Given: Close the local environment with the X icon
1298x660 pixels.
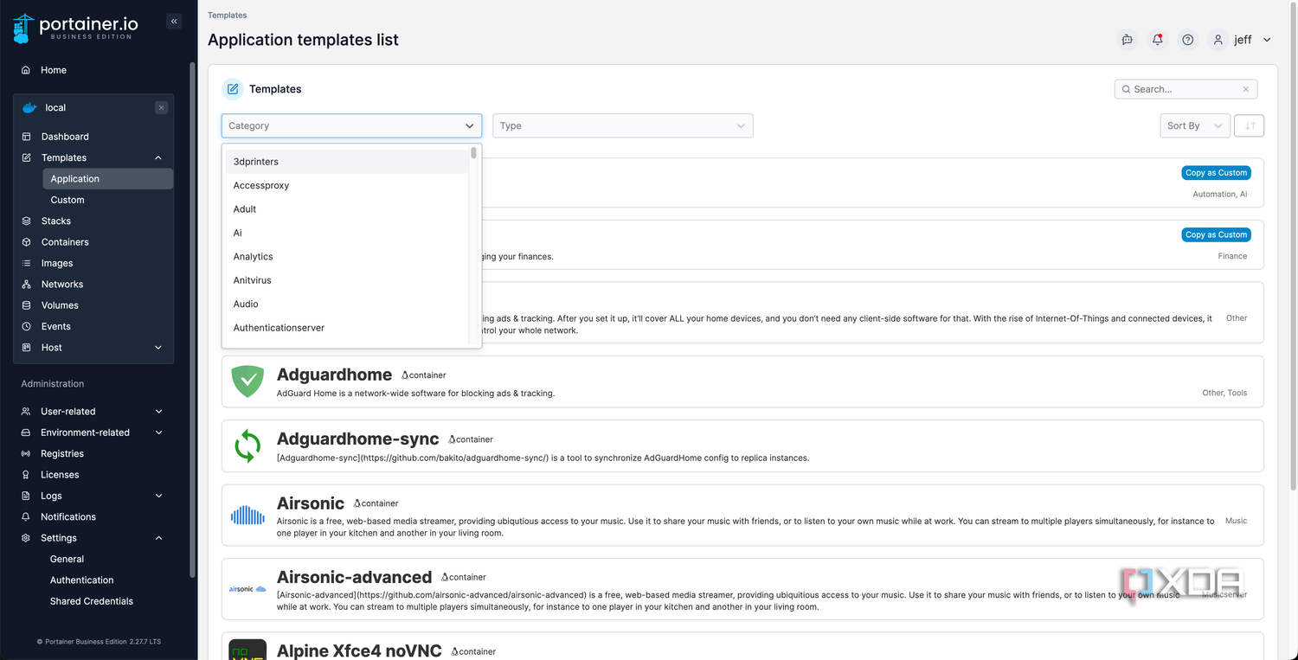Looking at the screenshot, I should tap(161, 108).
